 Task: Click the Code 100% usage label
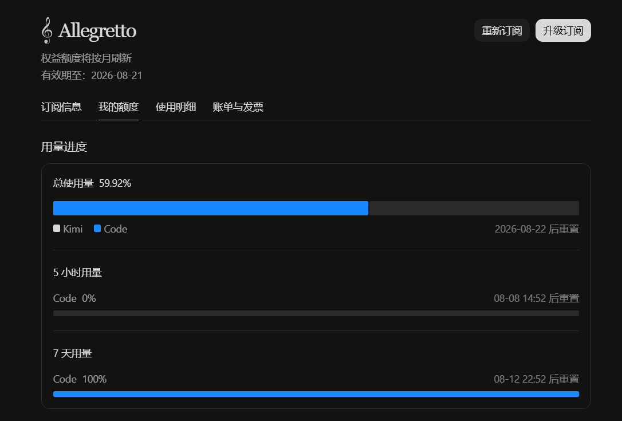80,379
